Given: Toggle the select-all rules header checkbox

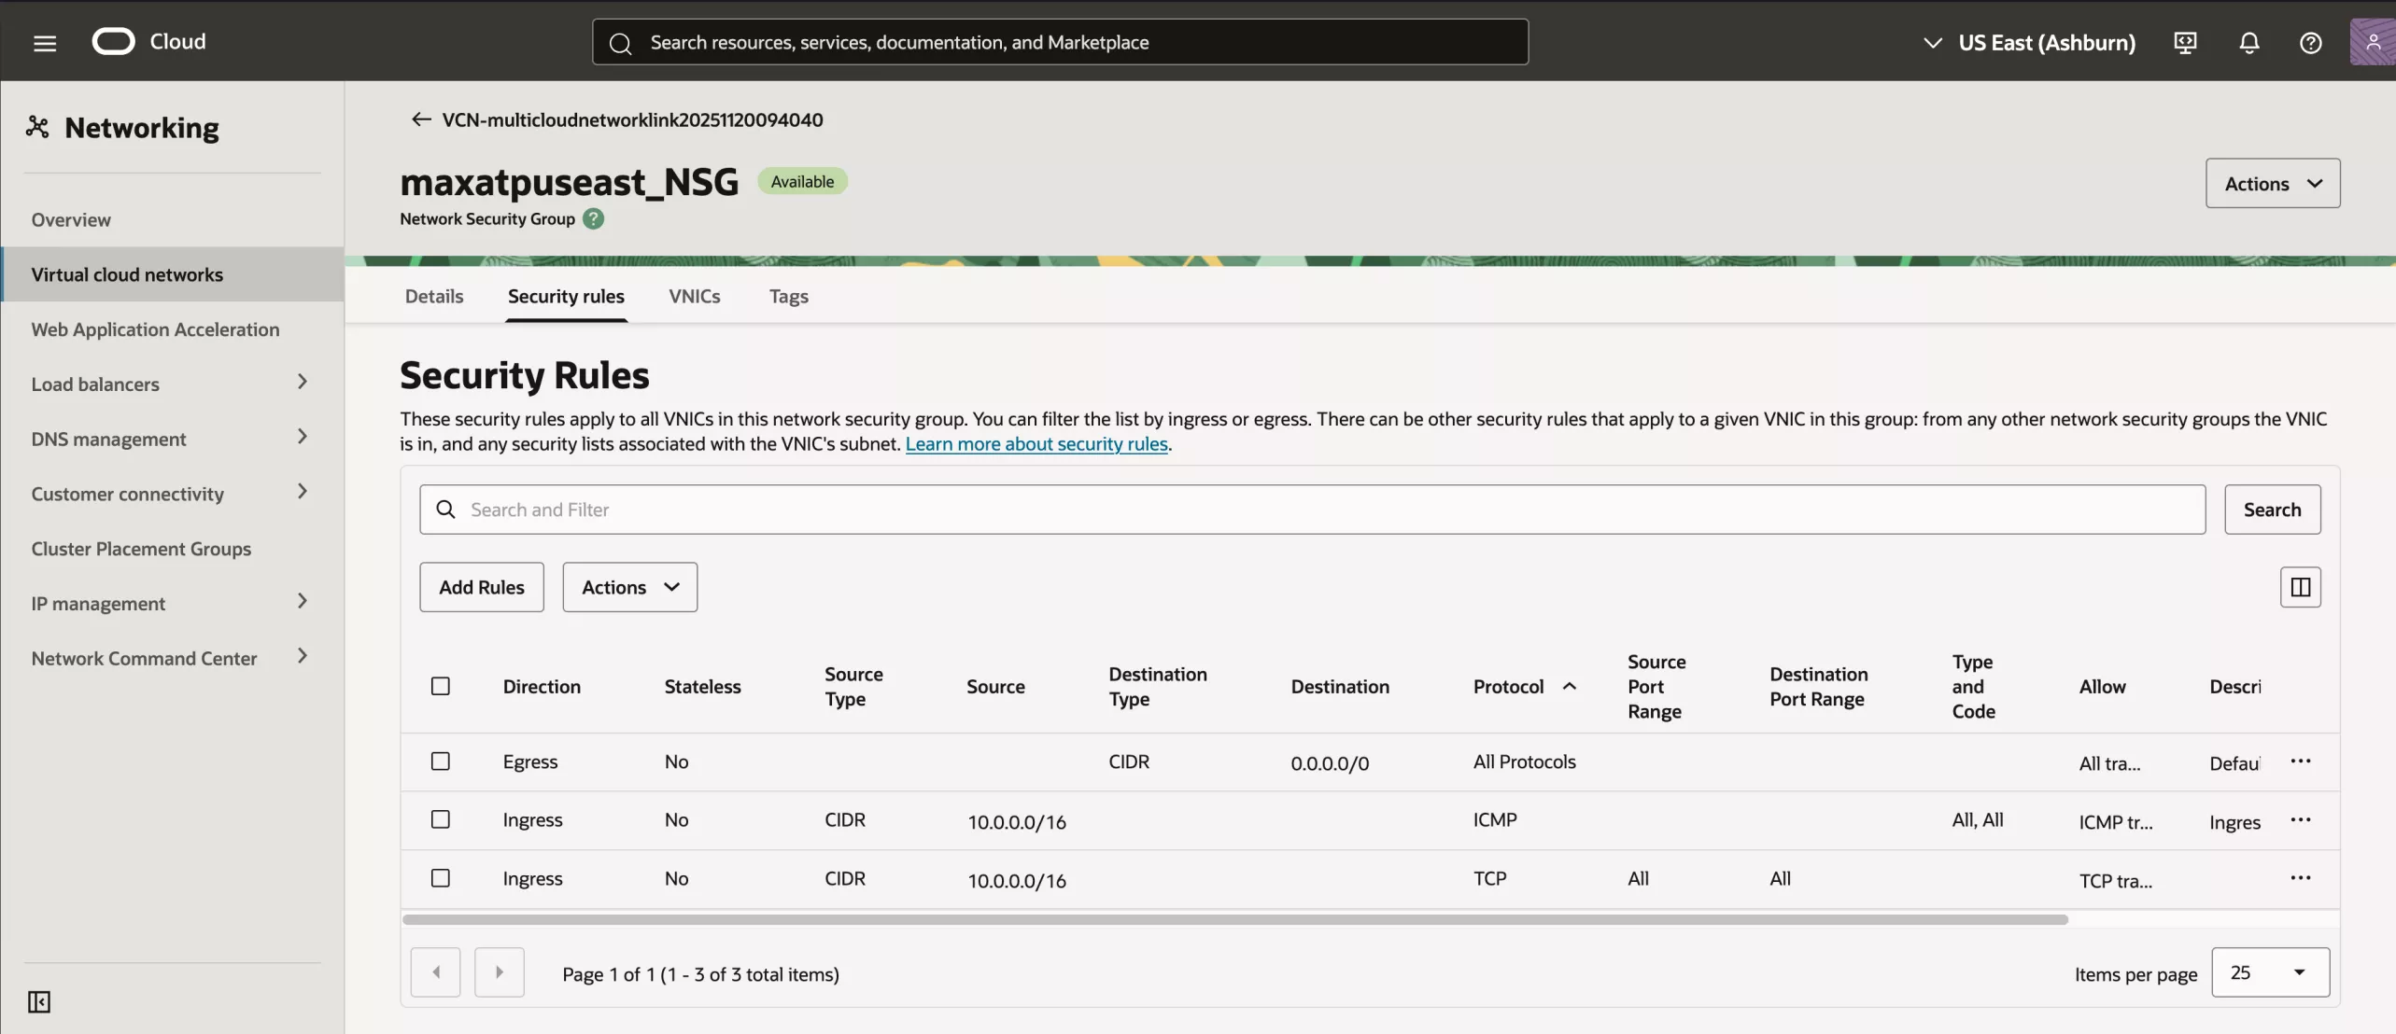Looking at the screenshot, I should tap(440, 686).
